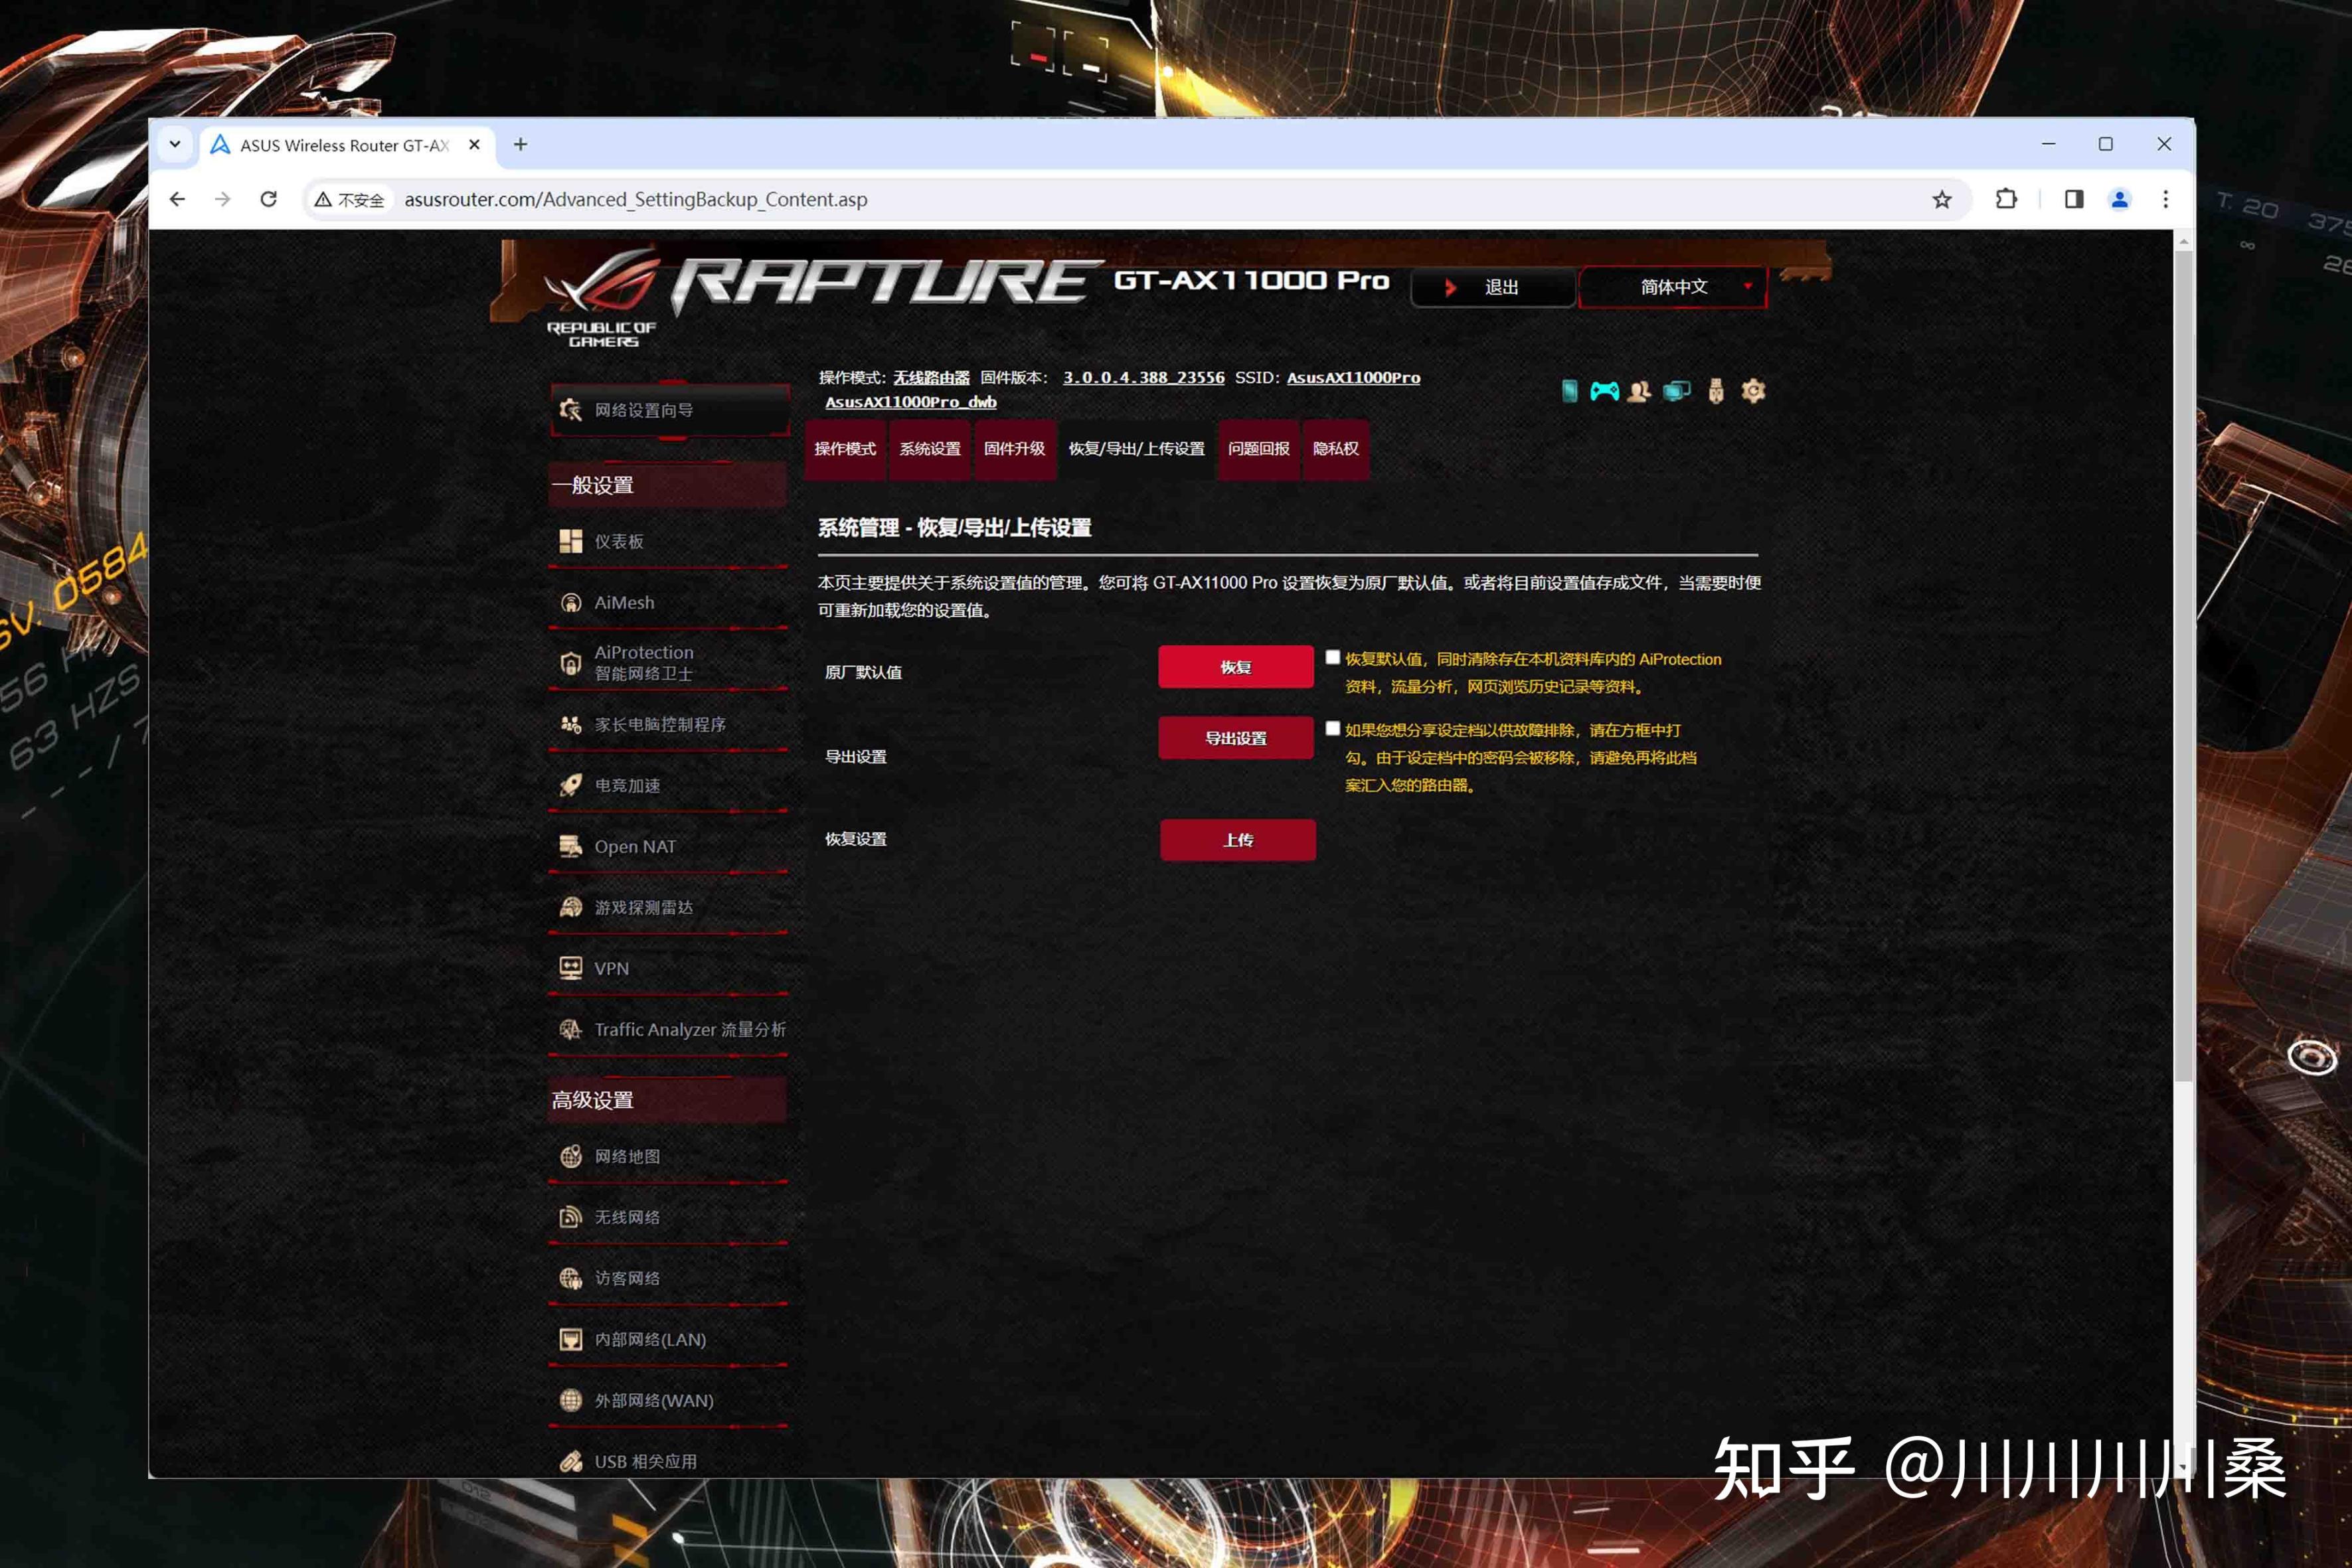The height and width of the screenshot is (1568, 2352).
Task: Open the Chrome three-dot menu
Action: (2165, 200)
